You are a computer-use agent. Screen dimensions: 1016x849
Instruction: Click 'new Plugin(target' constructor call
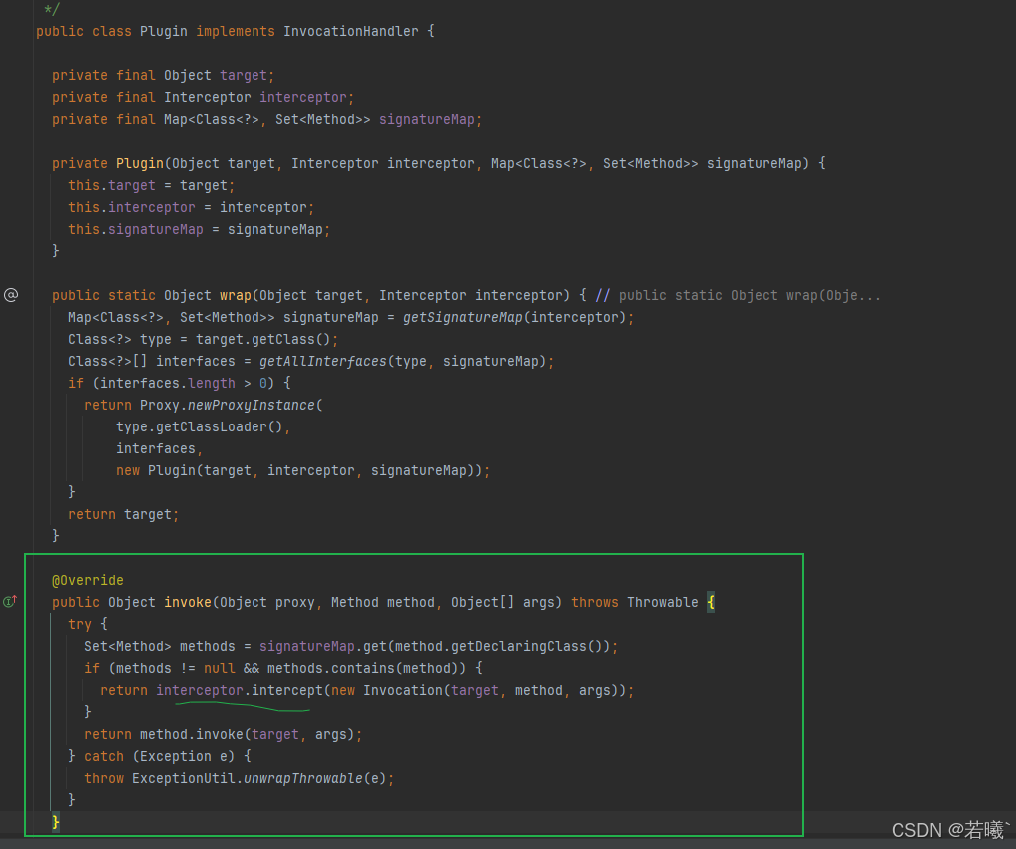point(184,470)
